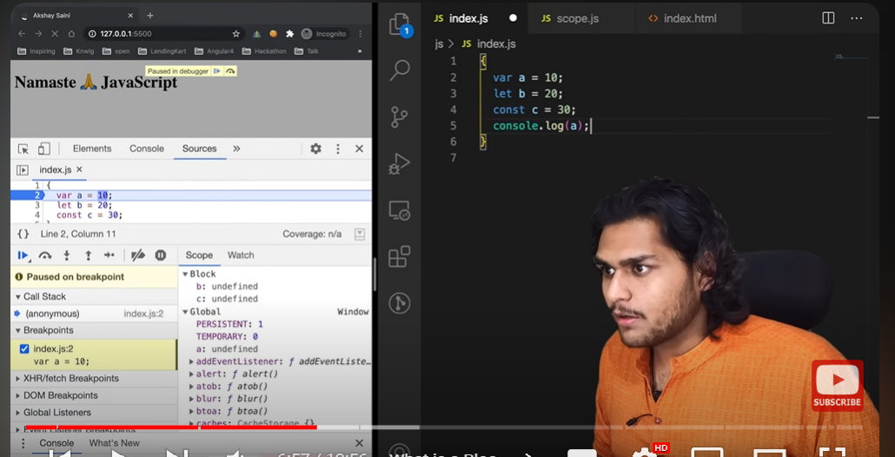This screenshot has width=895, height=457.
Task: Switch to the Watch tab
Action: click(241, 255)
